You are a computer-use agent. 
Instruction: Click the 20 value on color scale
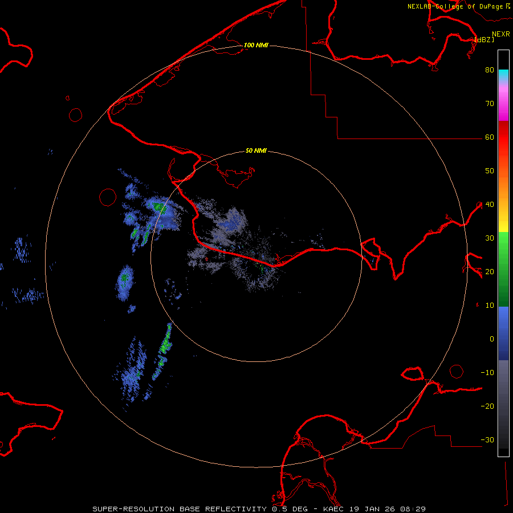(490, 272)
